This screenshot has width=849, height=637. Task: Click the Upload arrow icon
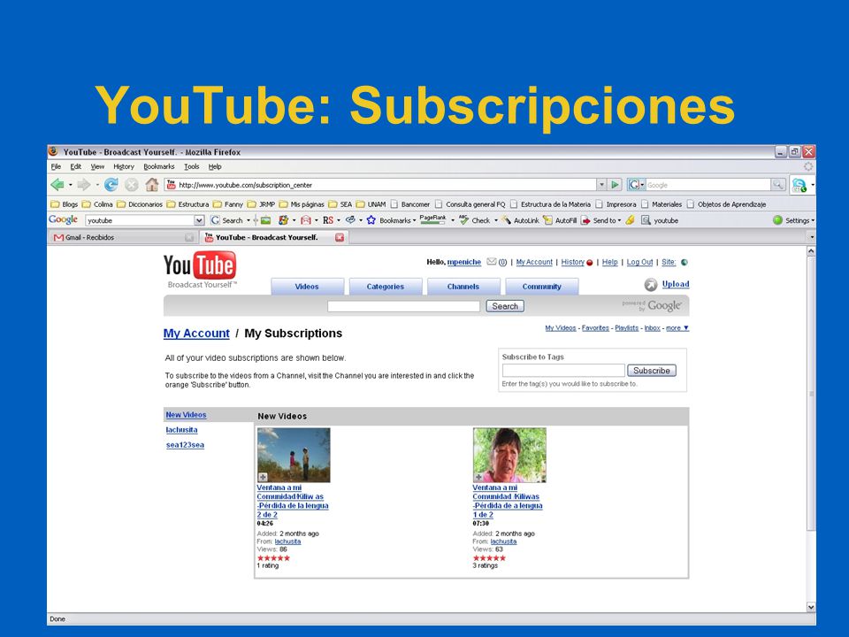651,284
